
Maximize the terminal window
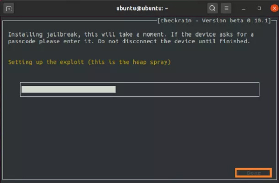pos(259,8)
